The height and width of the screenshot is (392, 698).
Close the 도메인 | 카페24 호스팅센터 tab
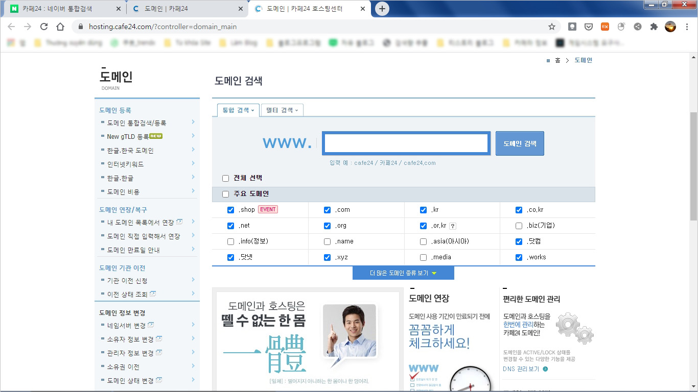click(362, 9)
